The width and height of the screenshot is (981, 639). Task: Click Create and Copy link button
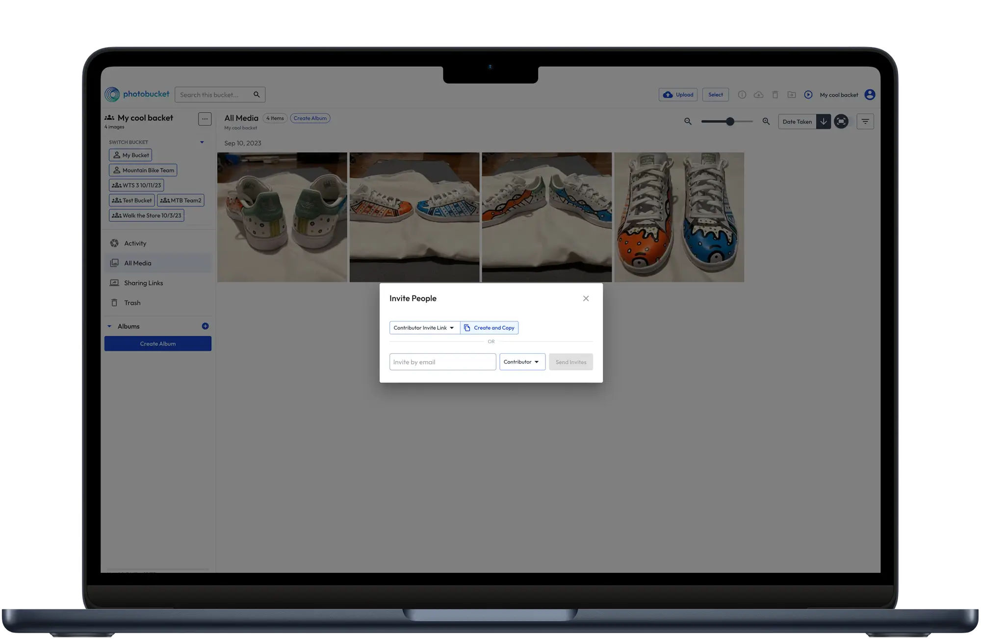[490, 328]
